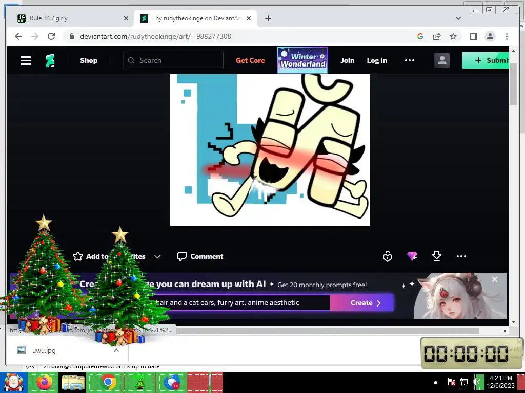Screen dimensions: 525x393
Task: Click the grey user avatar icon
Action: [x=441, y=60]
